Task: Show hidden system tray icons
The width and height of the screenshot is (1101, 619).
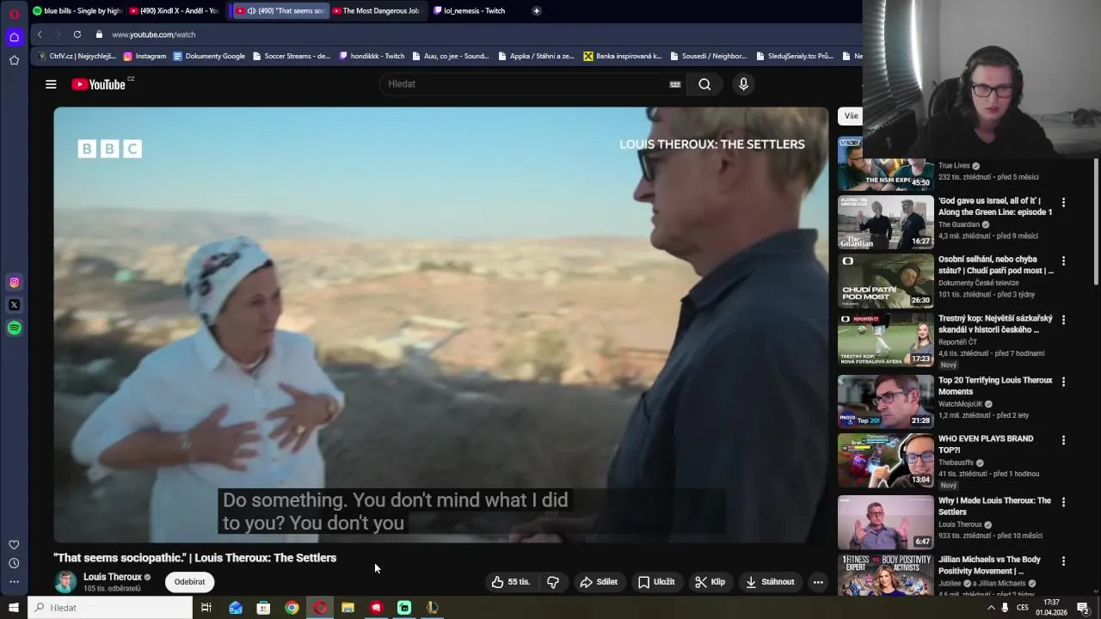Action: pyautogui.click(x=991, y=608)
